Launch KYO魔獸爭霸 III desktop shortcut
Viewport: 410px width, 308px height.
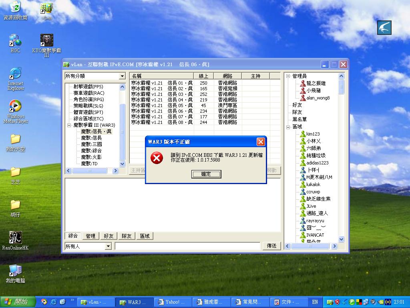coord(46,41)
